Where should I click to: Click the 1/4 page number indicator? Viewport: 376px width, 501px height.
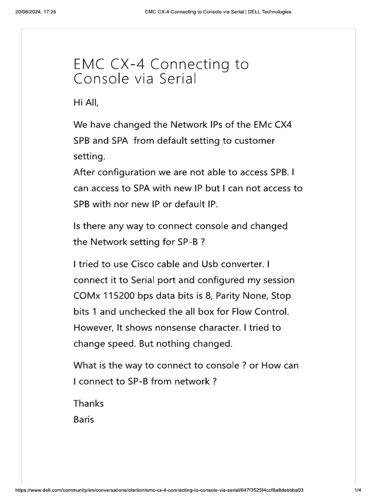(357, 490)
